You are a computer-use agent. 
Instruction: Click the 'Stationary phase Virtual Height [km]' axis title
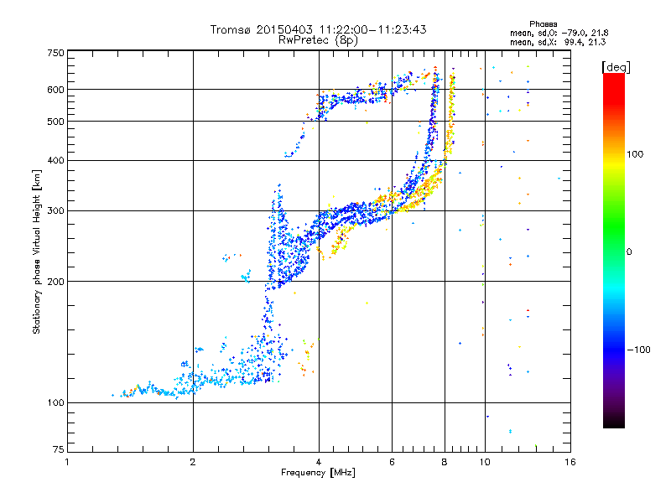[x=37, y=251]
